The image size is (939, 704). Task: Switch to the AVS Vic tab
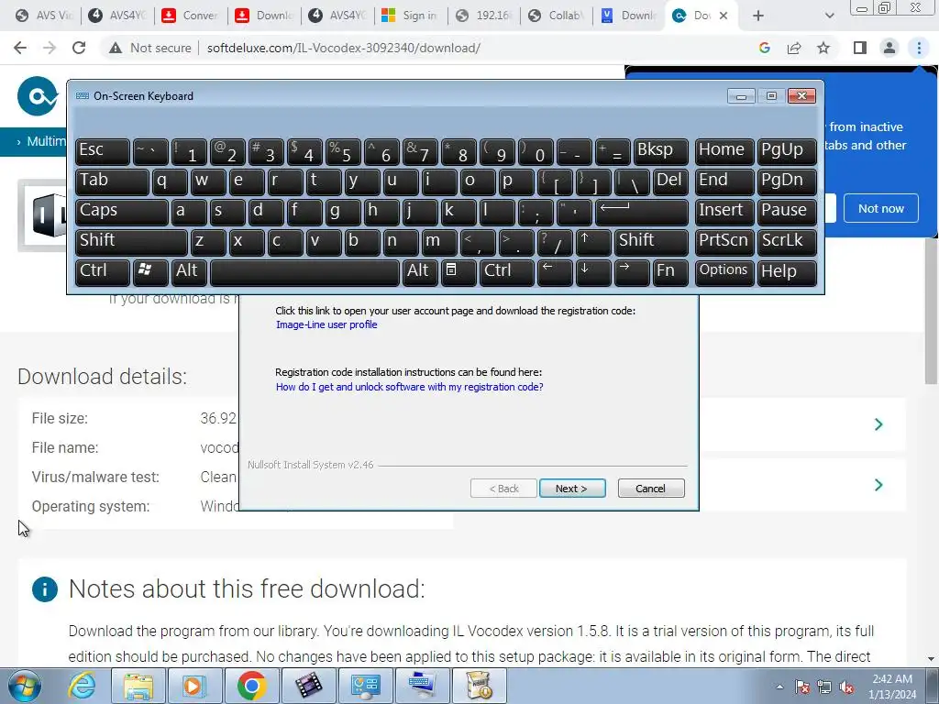(44, 16)
